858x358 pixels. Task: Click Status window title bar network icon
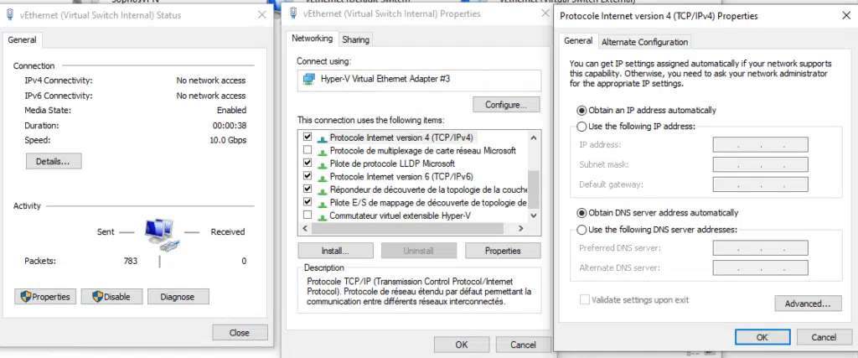pos(9,15)
